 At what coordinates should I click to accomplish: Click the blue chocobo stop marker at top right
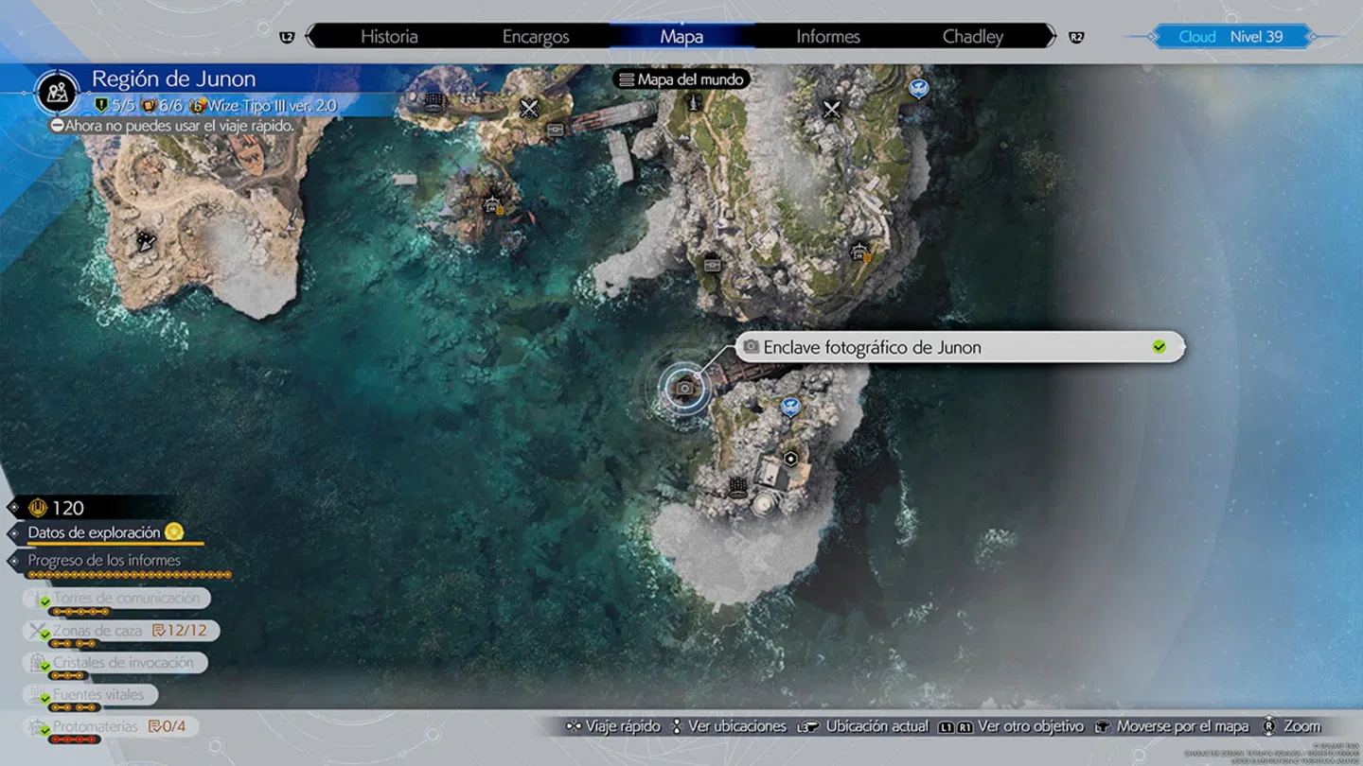918,89
